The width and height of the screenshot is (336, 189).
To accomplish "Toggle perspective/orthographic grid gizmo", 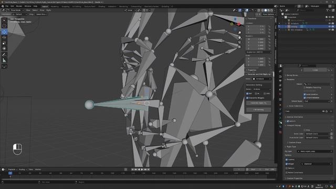I will [x=239, y=47].
